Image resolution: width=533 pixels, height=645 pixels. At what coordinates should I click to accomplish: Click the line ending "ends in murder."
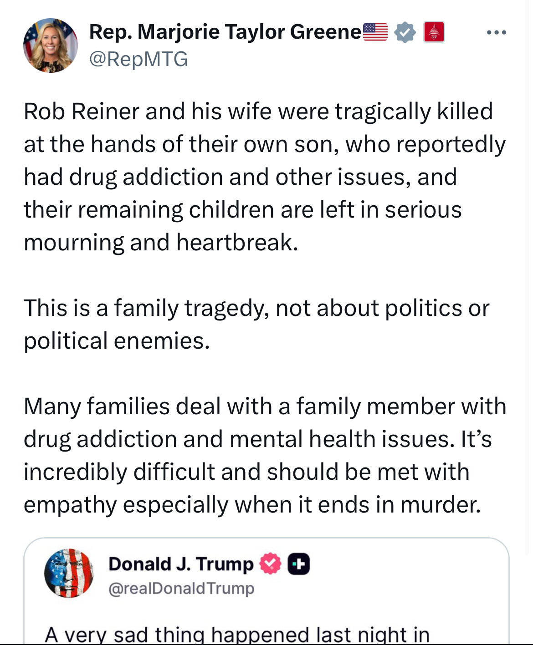pos(252,504)
